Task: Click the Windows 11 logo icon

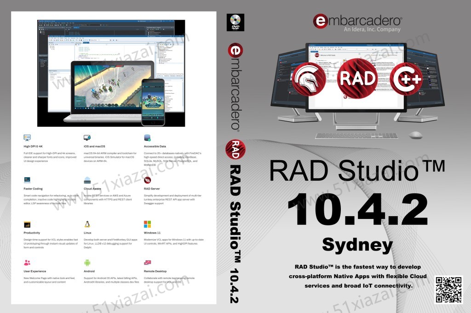Action: coord(147,224)
